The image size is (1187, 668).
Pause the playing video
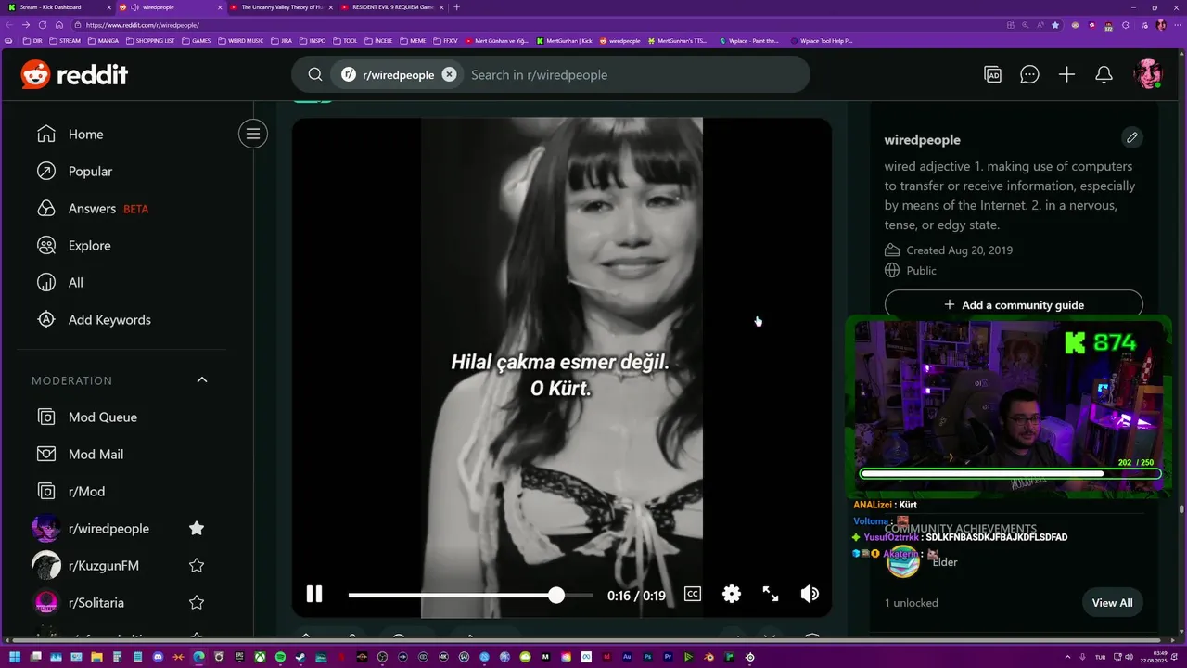pyautogui.click(x=314, y=594)
